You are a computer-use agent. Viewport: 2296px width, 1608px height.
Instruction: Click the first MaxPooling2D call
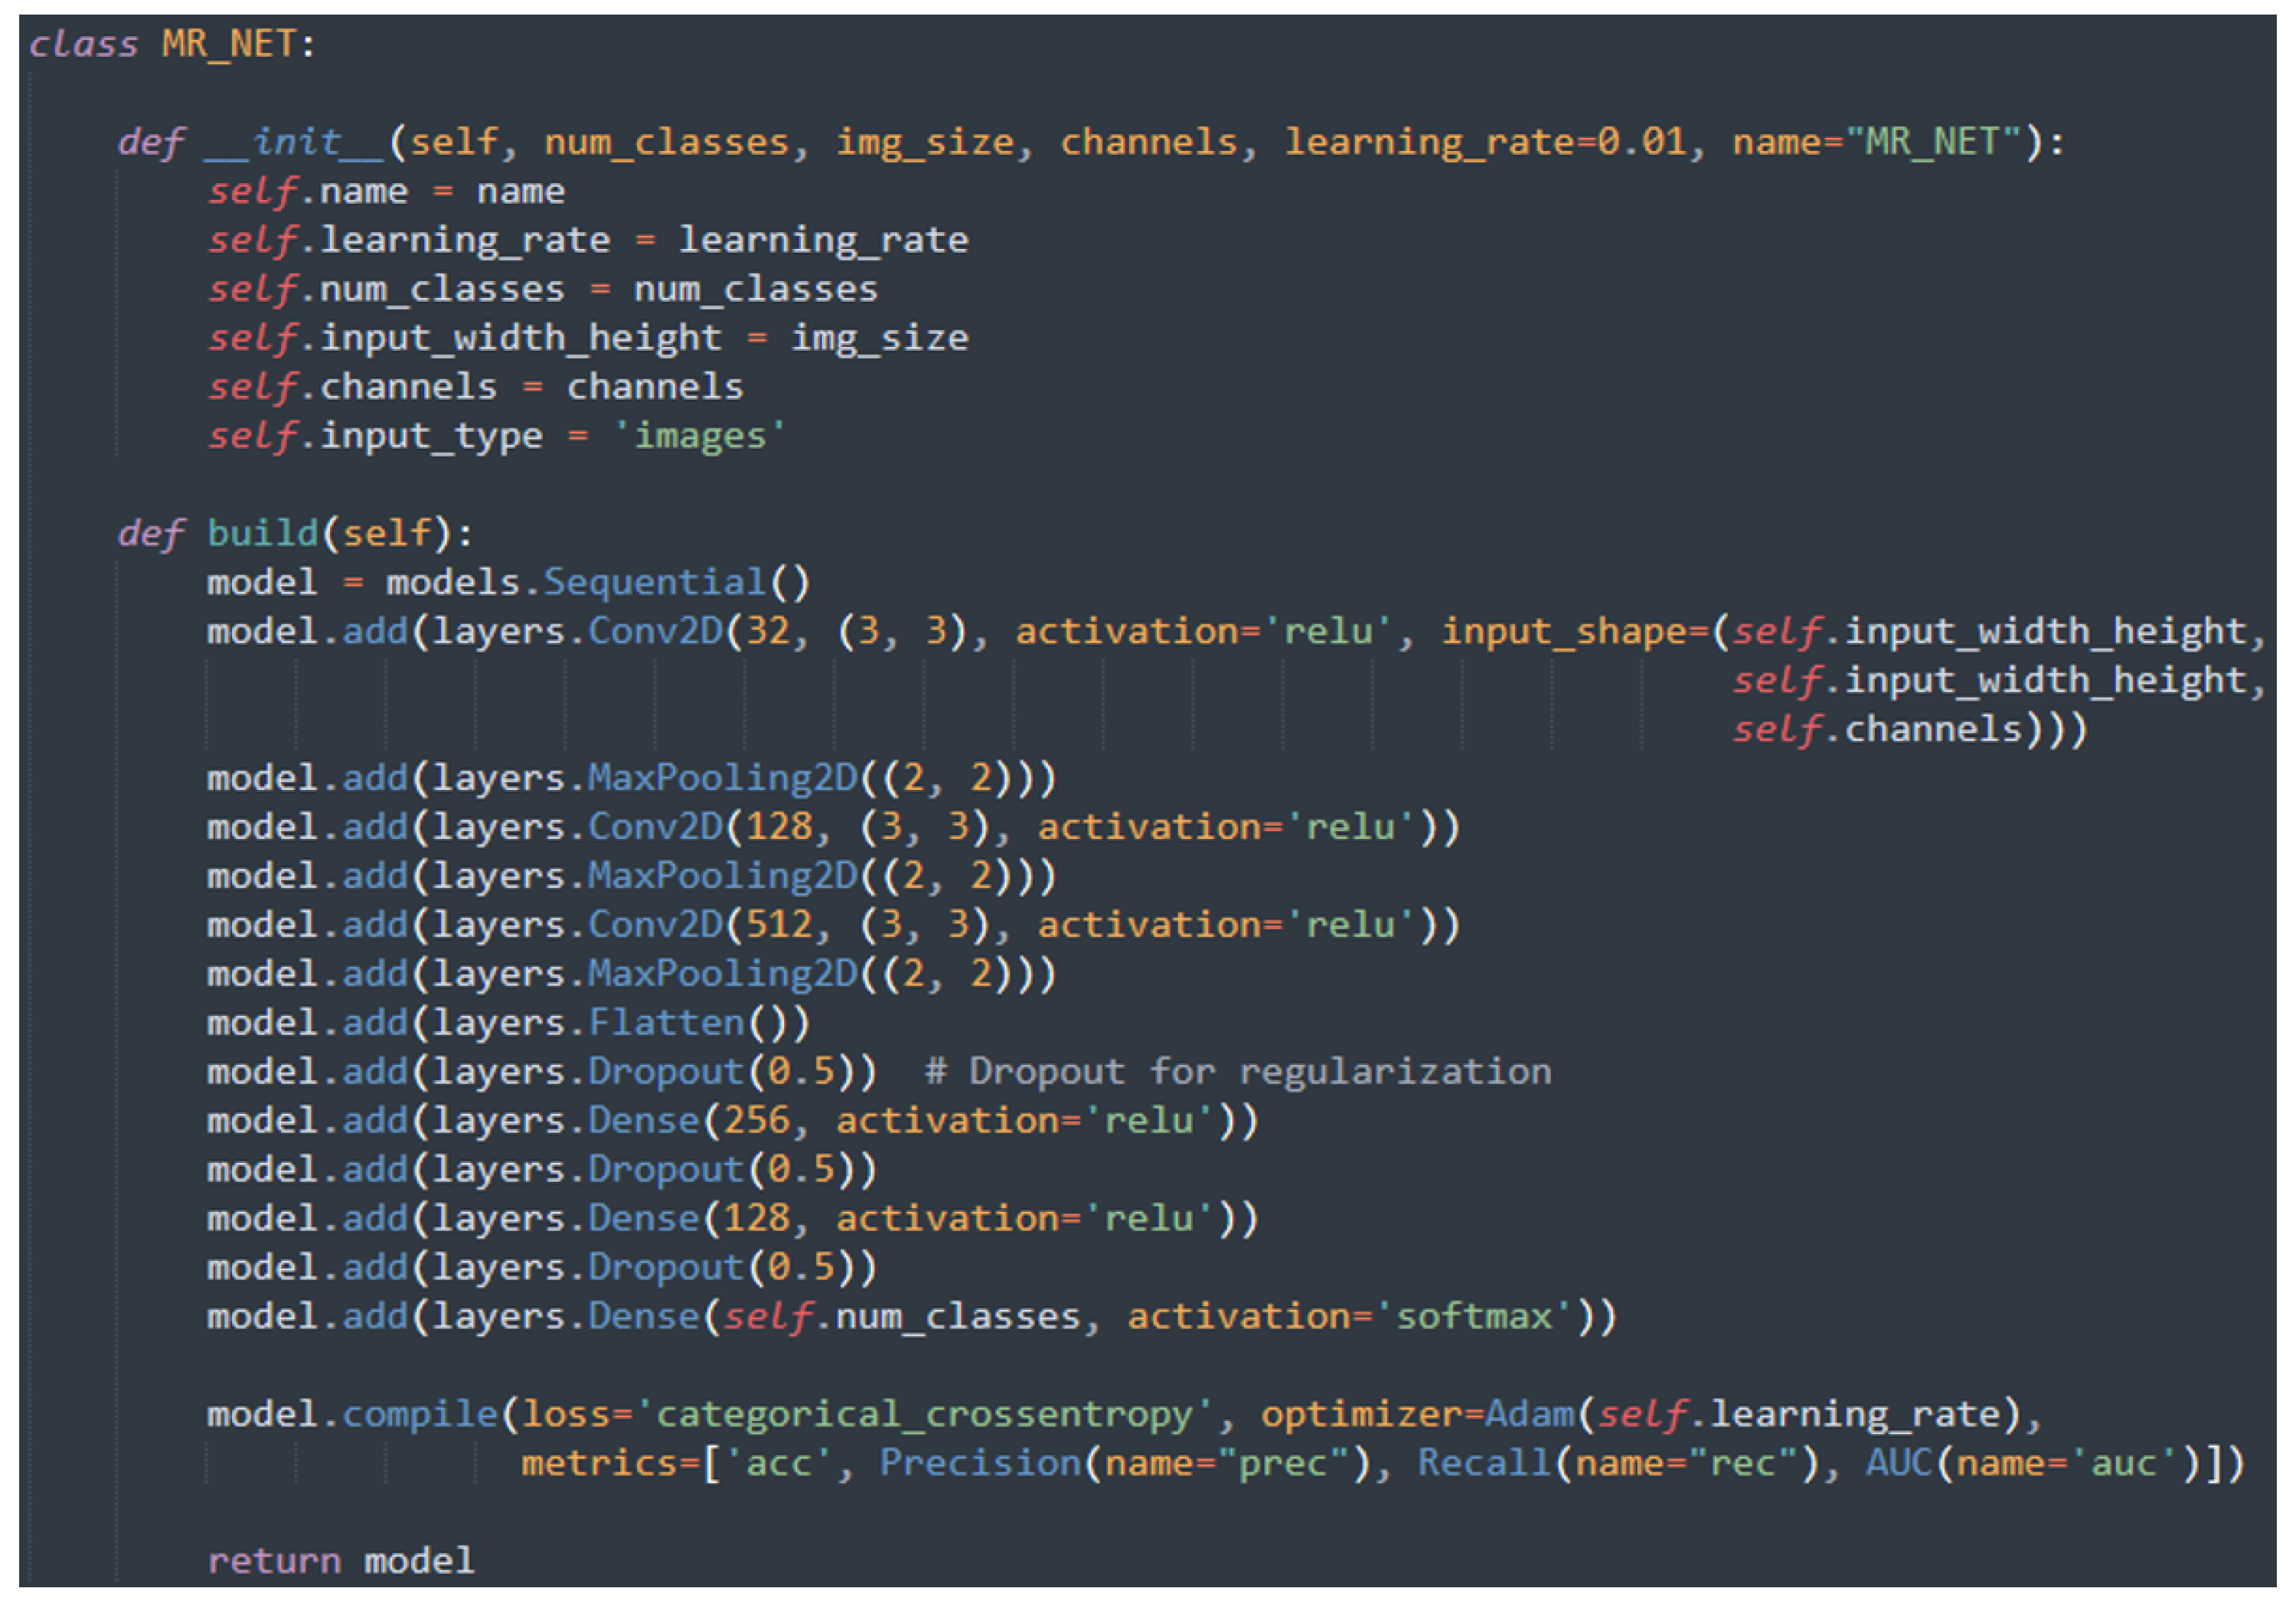(x=722, y=778)
